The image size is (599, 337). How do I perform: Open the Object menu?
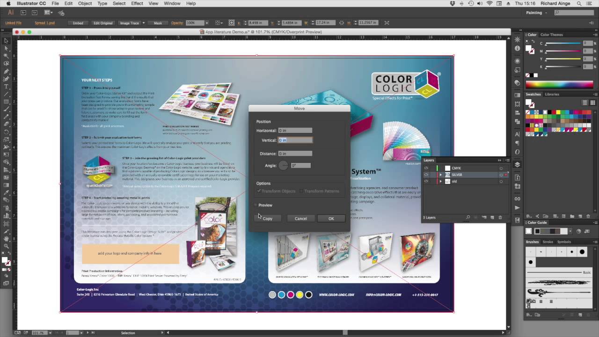pyautogui.click(x=85, y=3)
